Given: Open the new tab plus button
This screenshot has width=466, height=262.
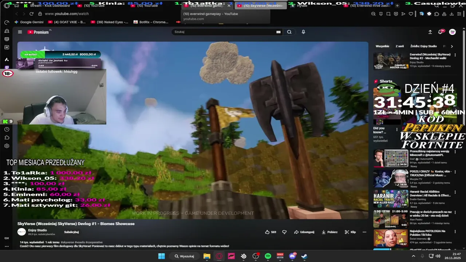Looking at the screenshot, I should pyautogui.click(x=397, y=5).
